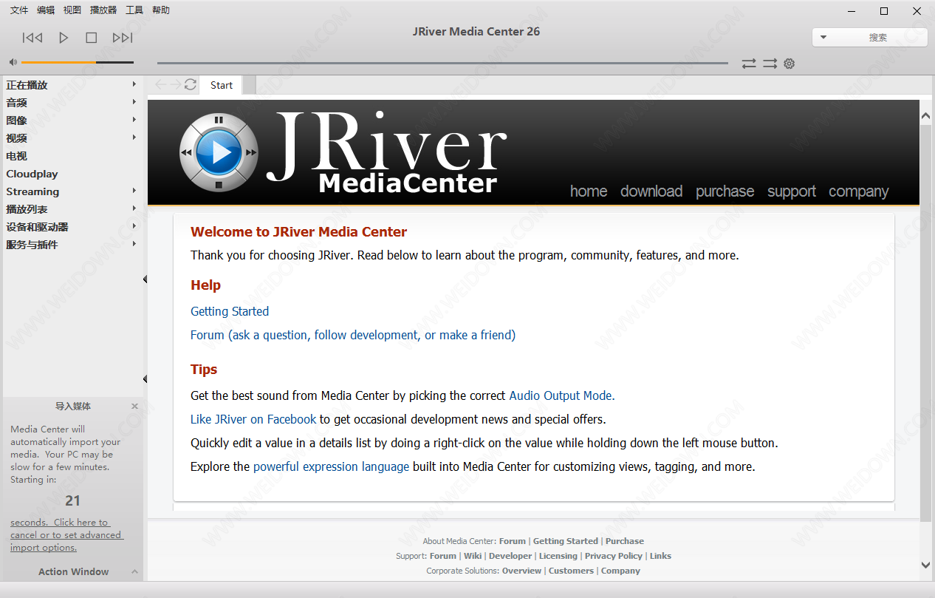Image resolution: width=935 pixels, height=598 pixels.
Task: Open the Audio Output Mode link
Action: (x=562, y=395)
